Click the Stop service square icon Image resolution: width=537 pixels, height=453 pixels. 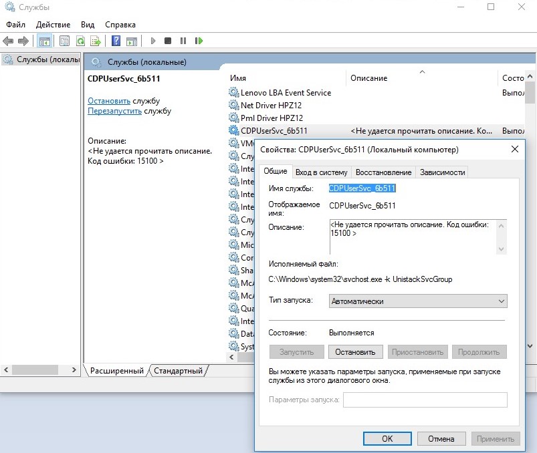point(168,41)
